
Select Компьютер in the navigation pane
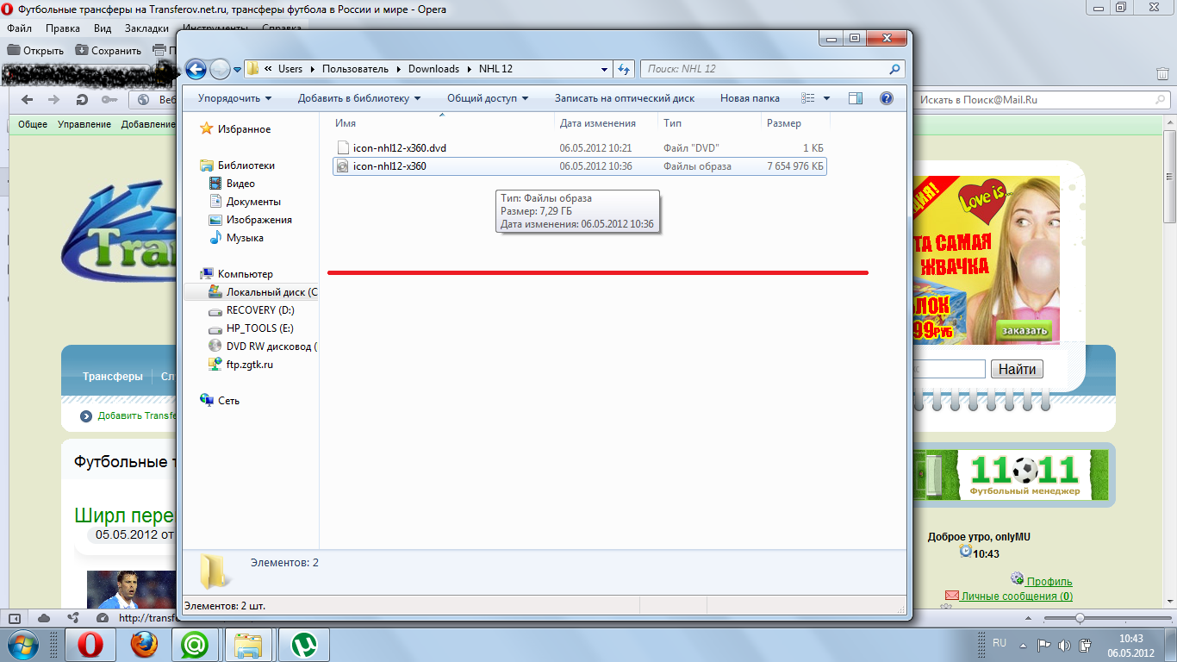(x=245, y=274)
